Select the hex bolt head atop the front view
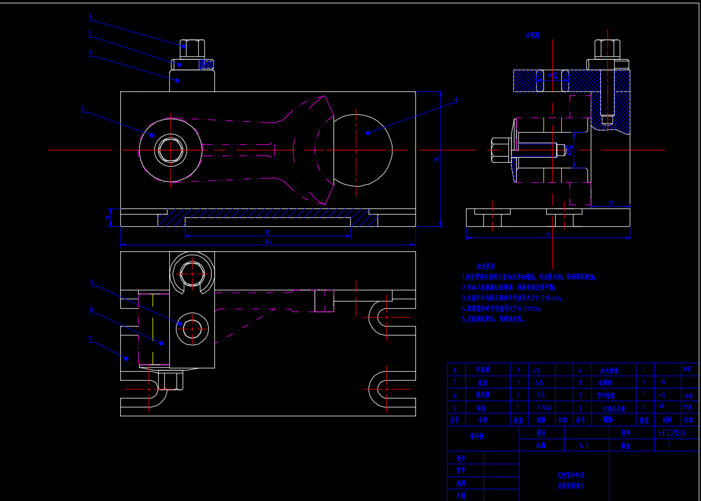Image resolution: width=701 pixels, height=501 pixels. pos(192,47)
